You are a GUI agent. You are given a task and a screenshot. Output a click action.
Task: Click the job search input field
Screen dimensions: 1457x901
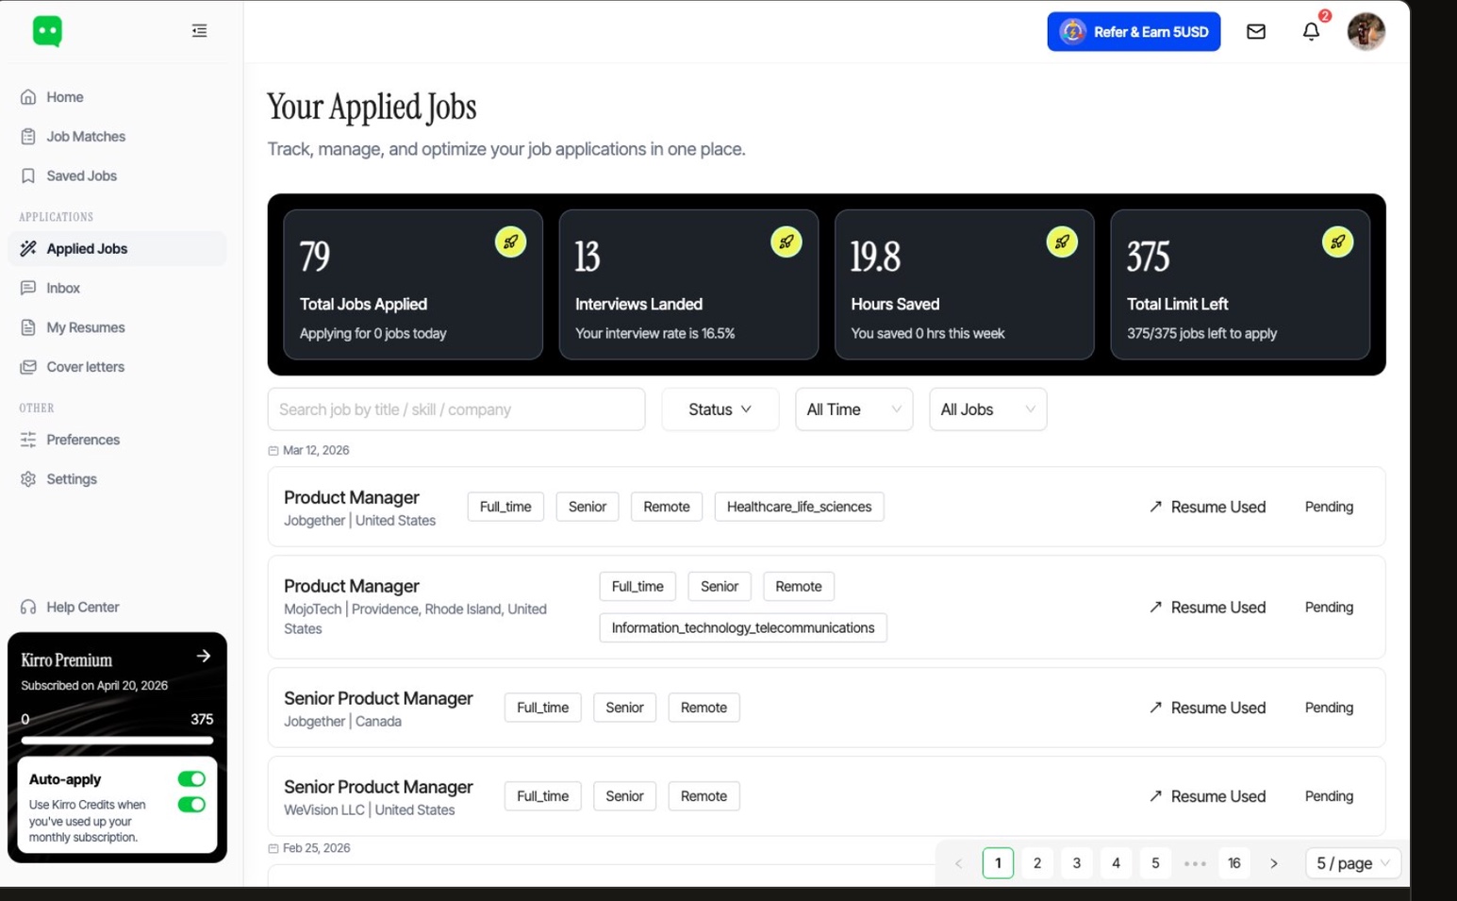[456, 409]
